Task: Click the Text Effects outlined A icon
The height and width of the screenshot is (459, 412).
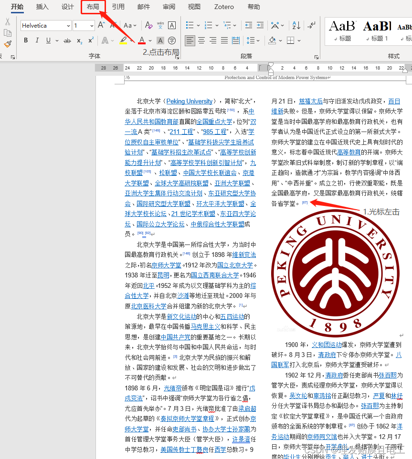Action: click(x=105, y=41)
